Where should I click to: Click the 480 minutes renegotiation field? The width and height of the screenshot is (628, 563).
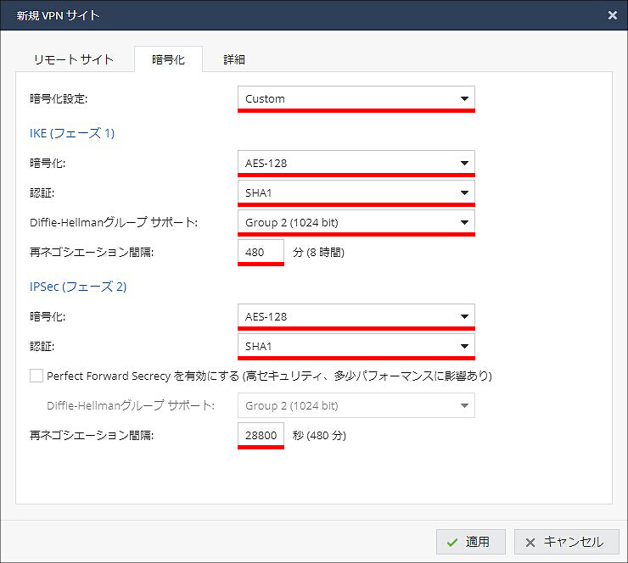click(261, 252)
